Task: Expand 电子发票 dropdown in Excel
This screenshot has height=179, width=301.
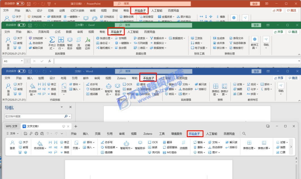Action: click(207, 48)
